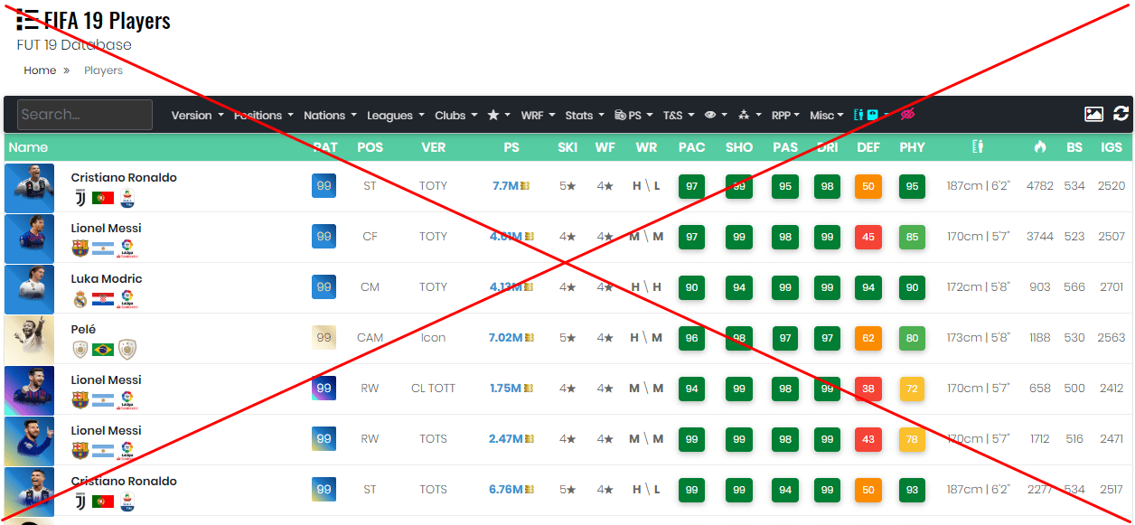Expand the T&S filter dropdown

pos(679,115)
